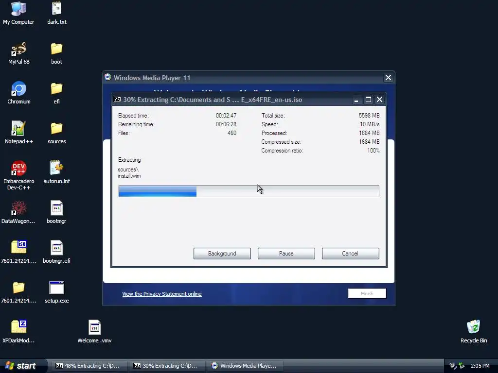
Task: Click the 30% Extracting window title bar text
Action: (x=213, y=100)
